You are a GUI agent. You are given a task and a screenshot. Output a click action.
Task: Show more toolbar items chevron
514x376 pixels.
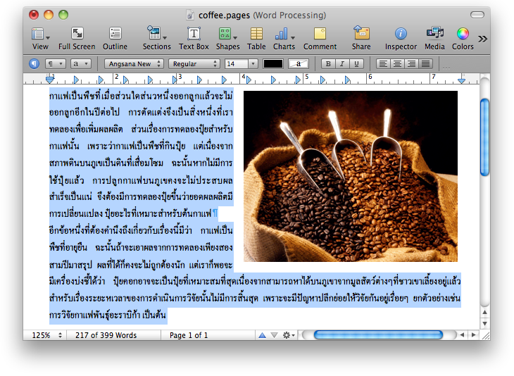click(x=482, y=39)
